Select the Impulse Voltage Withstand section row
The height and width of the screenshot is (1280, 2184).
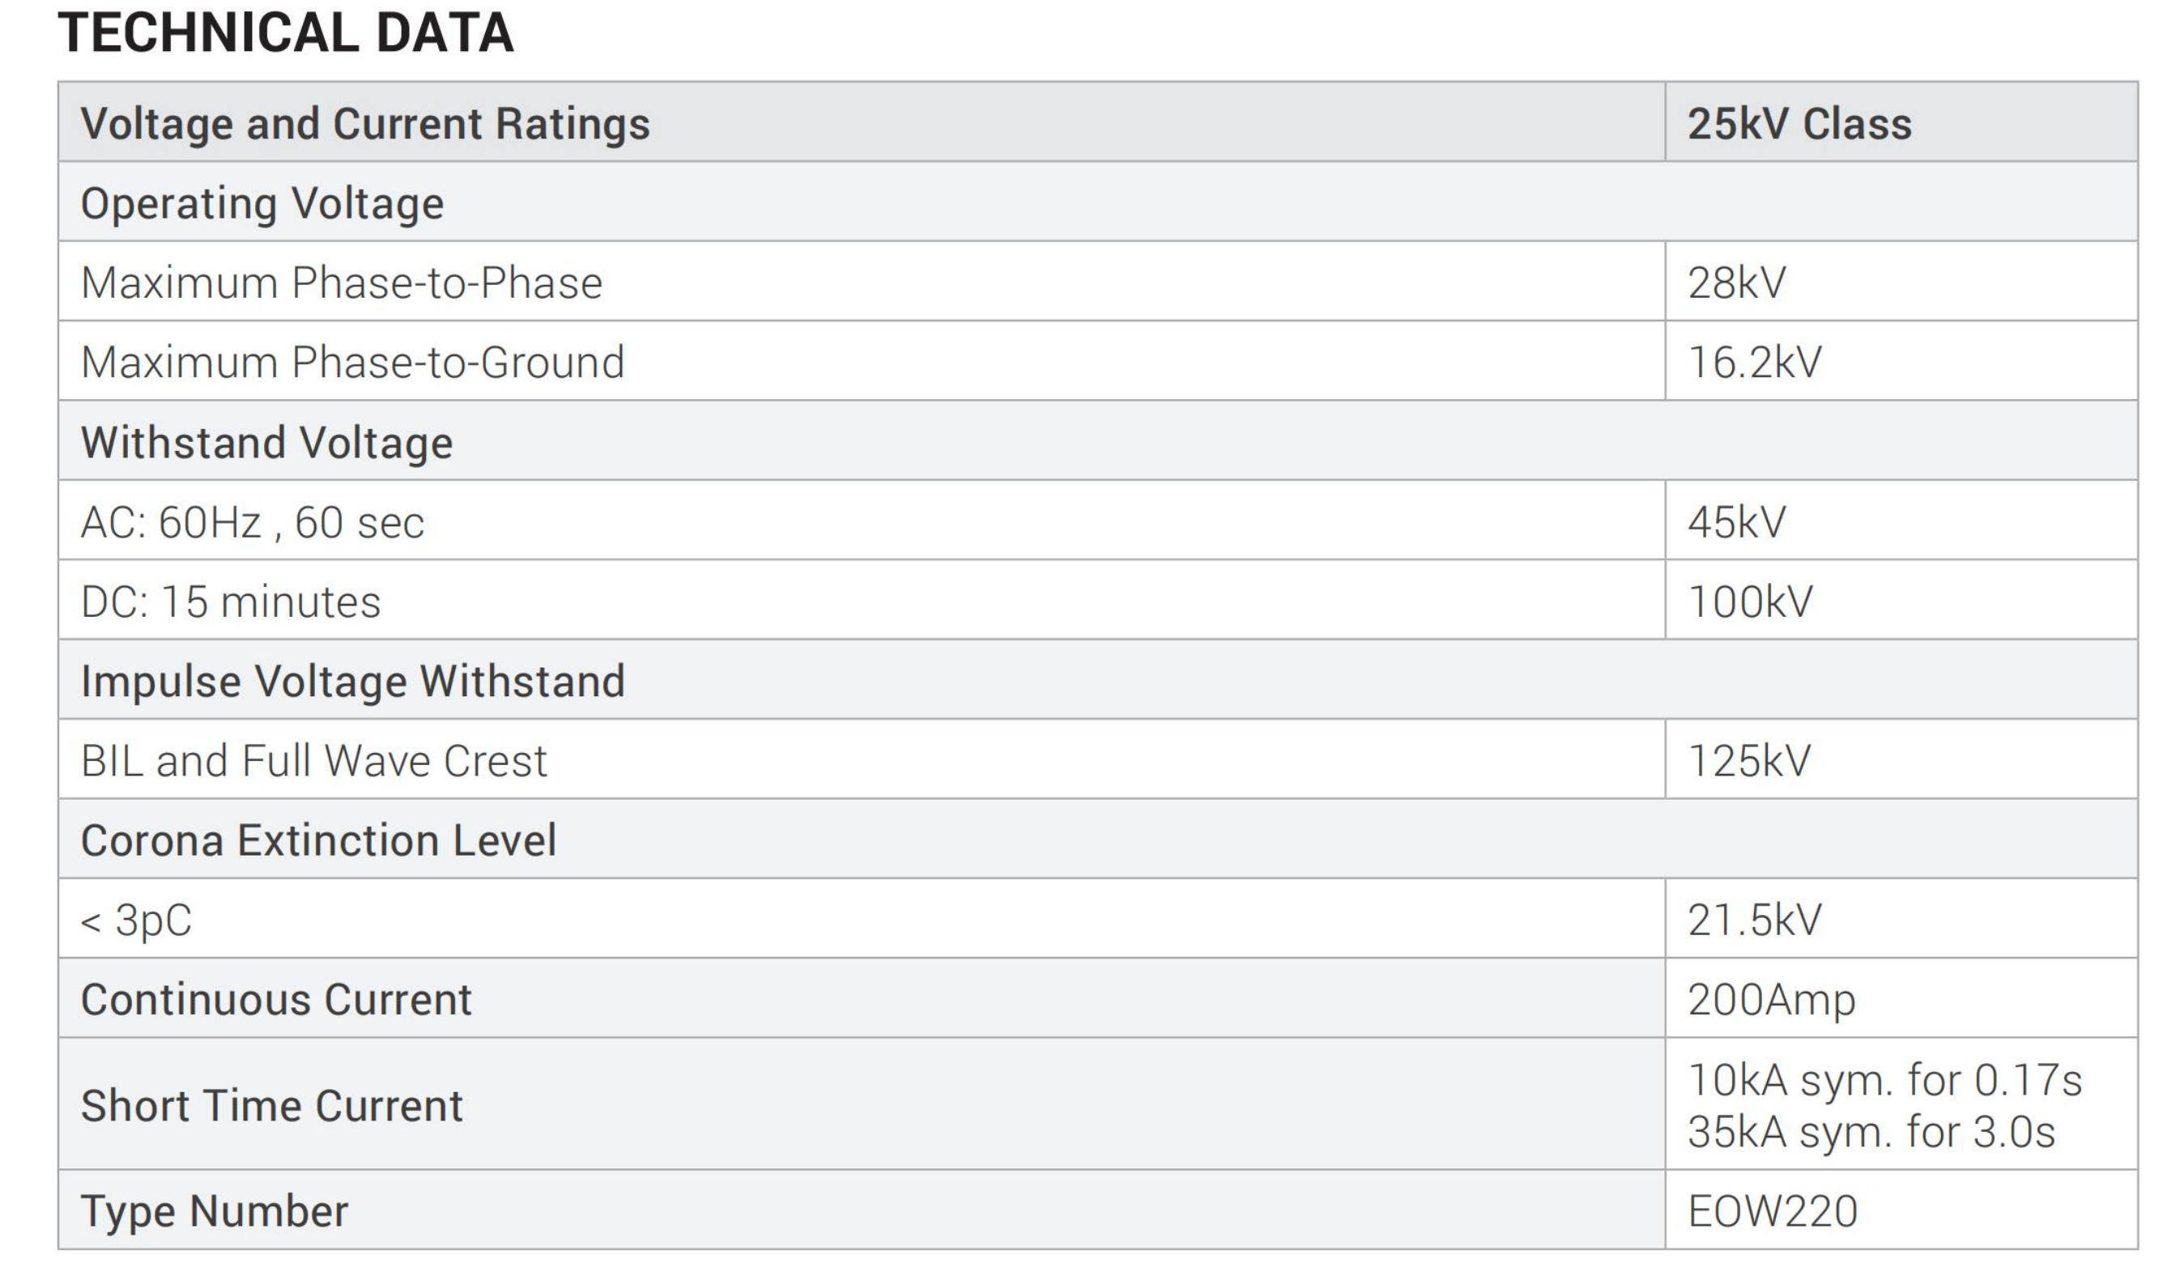click(x=353, y=680)
